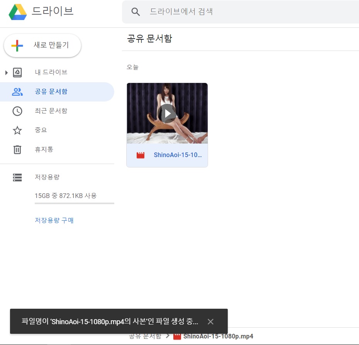Image resolution: width=359 pixels, height=345 pixels.
Task: Click the 파일 생성 중 notification text
Action: coord(110,321)
